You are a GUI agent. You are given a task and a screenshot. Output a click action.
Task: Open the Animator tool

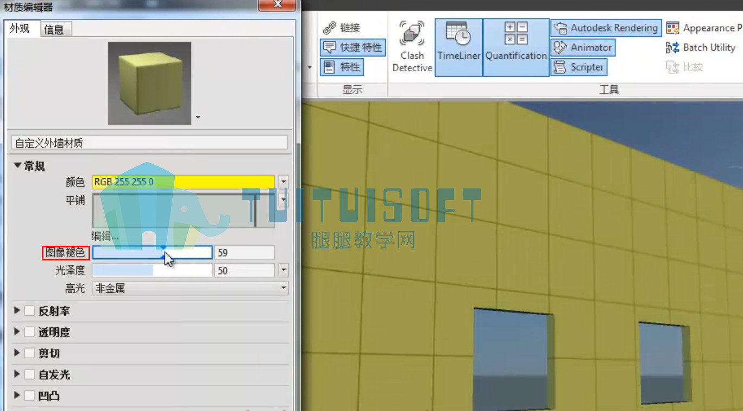(583, 48)
